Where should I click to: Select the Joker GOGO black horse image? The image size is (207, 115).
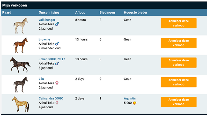20,64
